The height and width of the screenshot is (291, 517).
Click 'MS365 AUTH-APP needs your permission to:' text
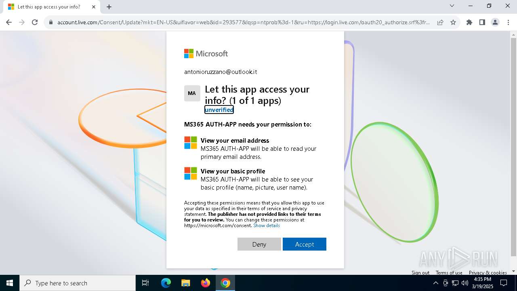248,124
